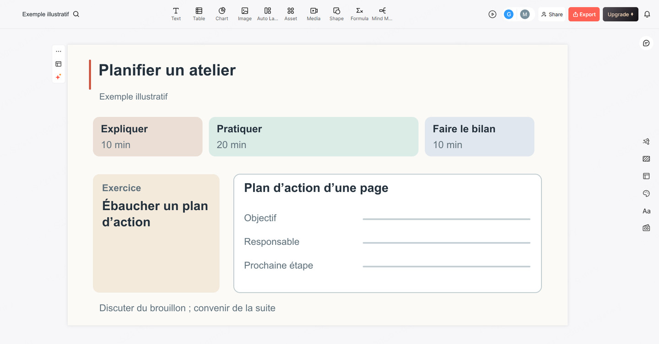Click the Upgrade button
Screen dimensions: 659x344
[x=621, y=14]
